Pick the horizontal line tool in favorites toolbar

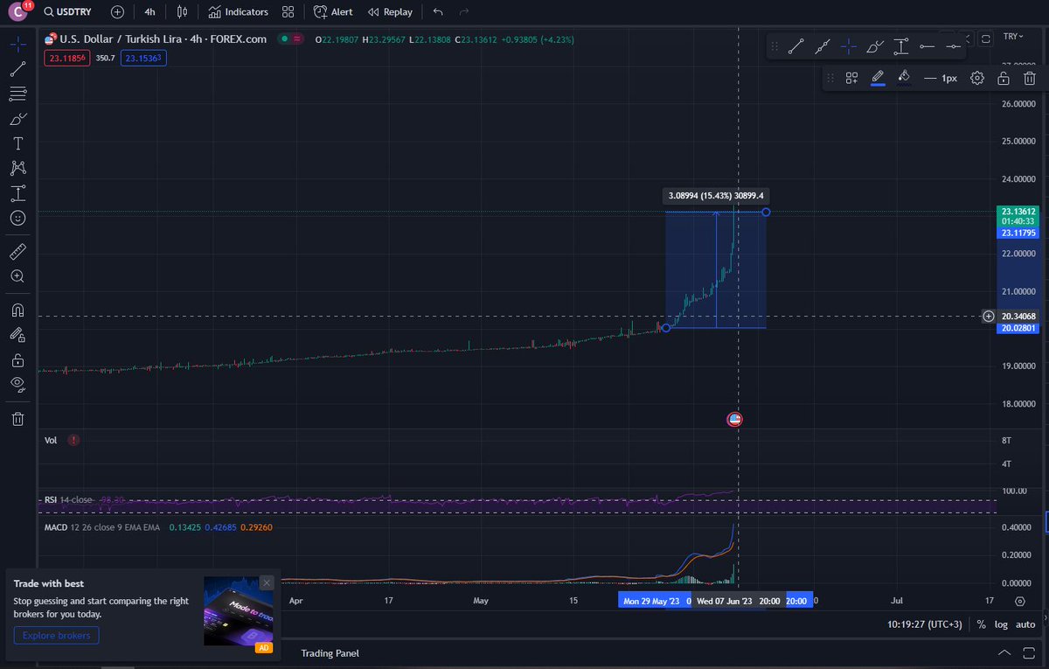pyautogui.click(x=954, y=45)
